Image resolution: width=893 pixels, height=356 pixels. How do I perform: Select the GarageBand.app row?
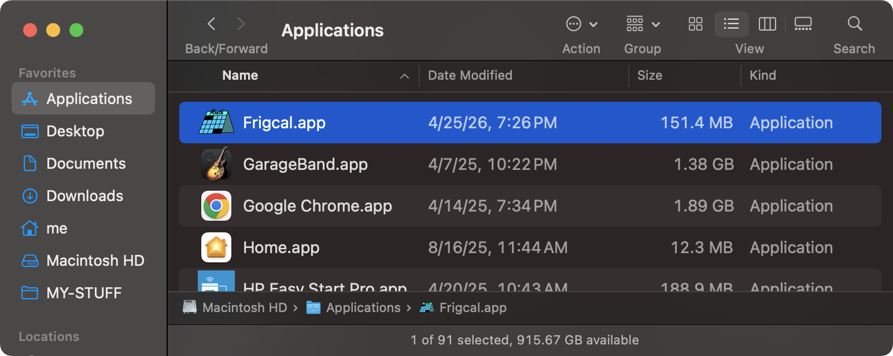pos(530,164)
